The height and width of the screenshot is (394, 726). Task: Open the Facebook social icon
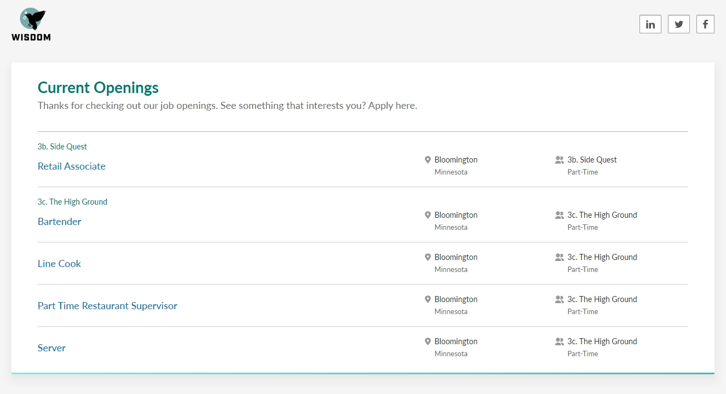[705, 24]
